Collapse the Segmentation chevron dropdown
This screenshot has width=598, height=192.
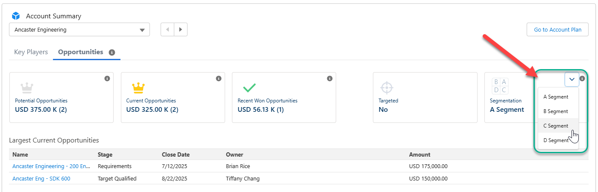point(572,79)
